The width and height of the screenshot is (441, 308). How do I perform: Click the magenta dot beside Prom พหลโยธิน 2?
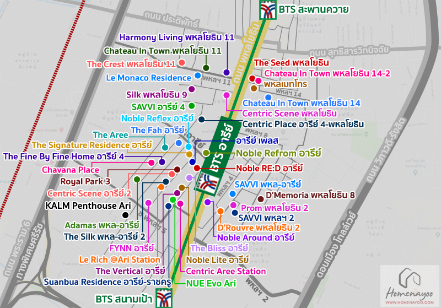tap(233, 205)
